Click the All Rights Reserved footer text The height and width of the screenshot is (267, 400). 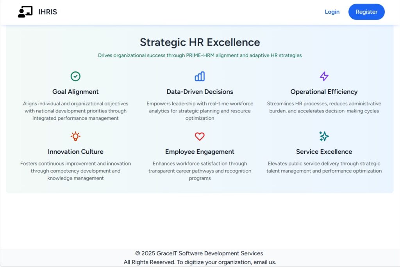click(x=200, y=262)
